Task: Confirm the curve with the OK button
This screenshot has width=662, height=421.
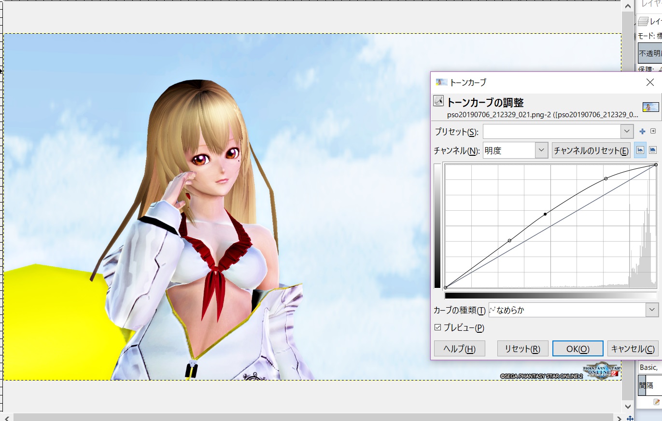Action: click(577, 349)
